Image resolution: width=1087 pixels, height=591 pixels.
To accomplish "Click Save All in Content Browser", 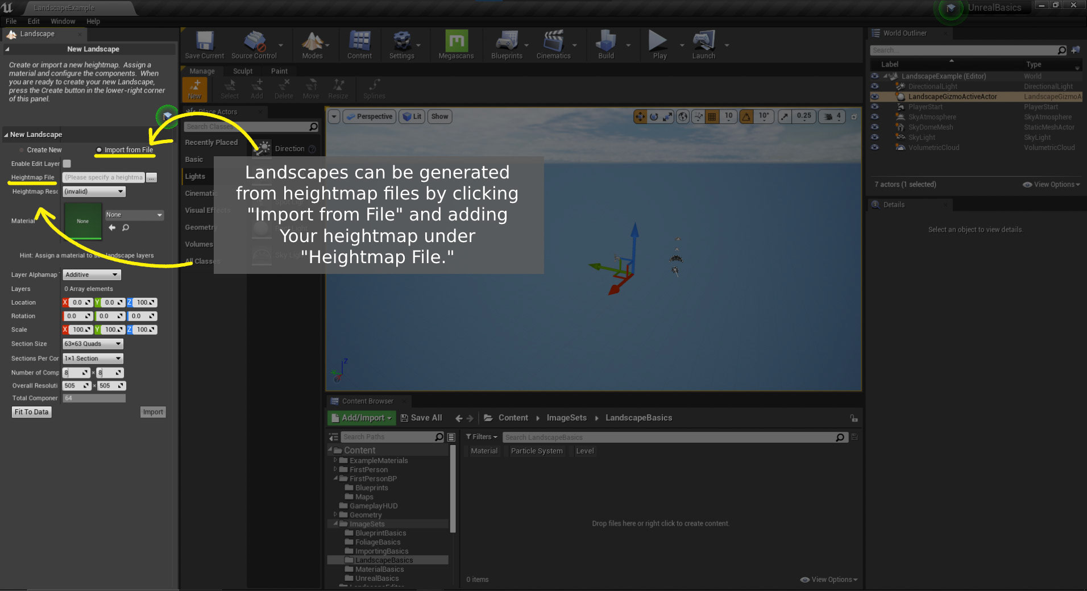I will (x=421, y=418).
